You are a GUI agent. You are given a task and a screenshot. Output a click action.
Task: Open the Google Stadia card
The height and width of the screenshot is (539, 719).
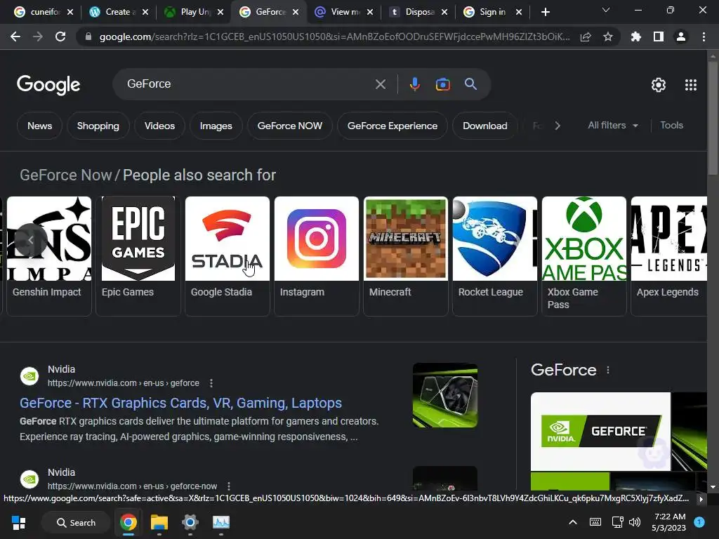(x=227, y=255)
